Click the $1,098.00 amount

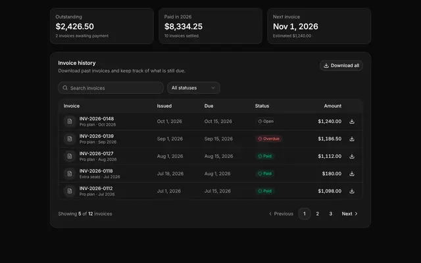point(330,191)
